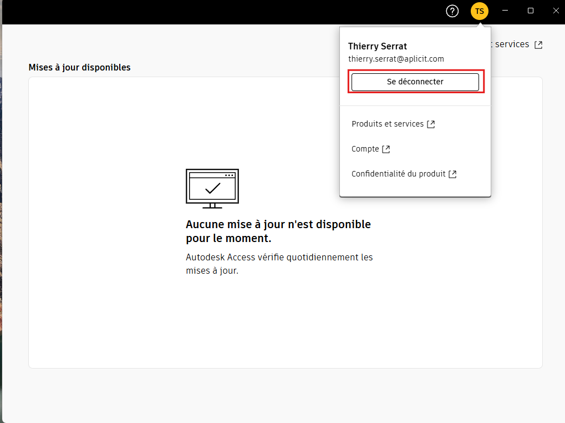Click the name Thierry Serrat in the menu

pos(377,46)
